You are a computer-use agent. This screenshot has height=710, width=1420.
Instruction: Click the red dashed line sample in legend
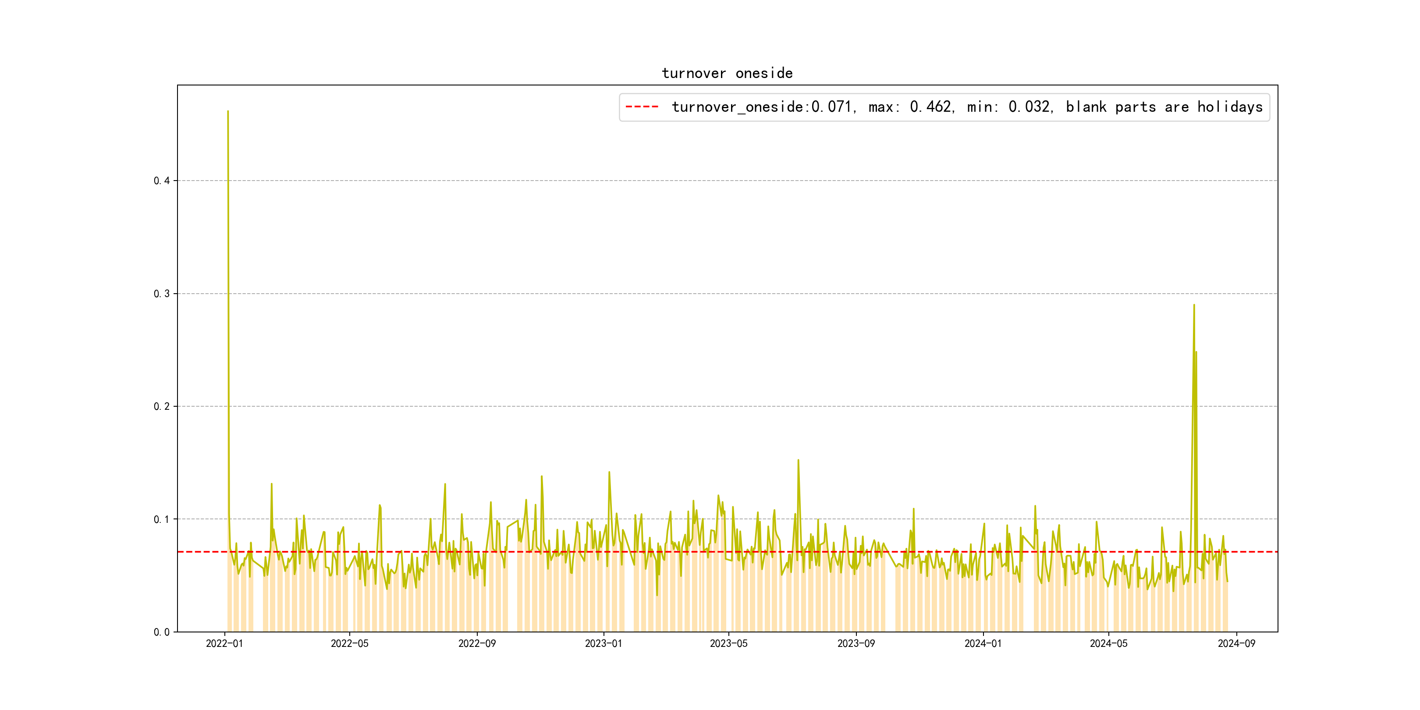(642, 107)
